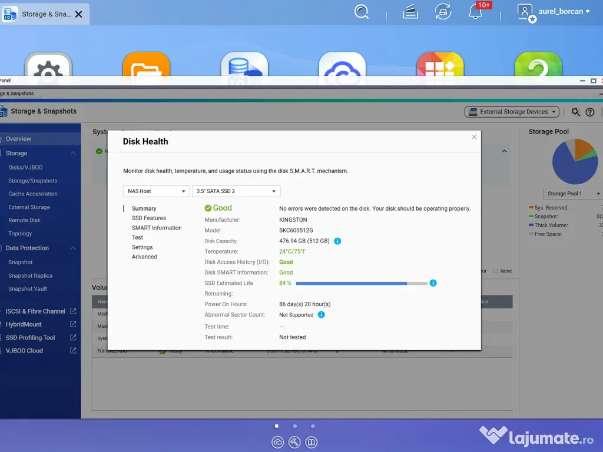Image resolution: width=603 pixels, height=452 pixels.
Task: Collapse the Data Protection sidebar section
Action: coord(73,248)
